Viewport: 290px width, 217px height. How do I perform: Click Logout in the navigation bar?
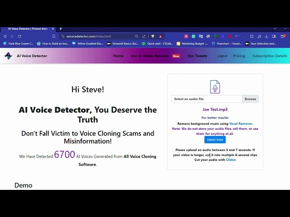(222, 56)
